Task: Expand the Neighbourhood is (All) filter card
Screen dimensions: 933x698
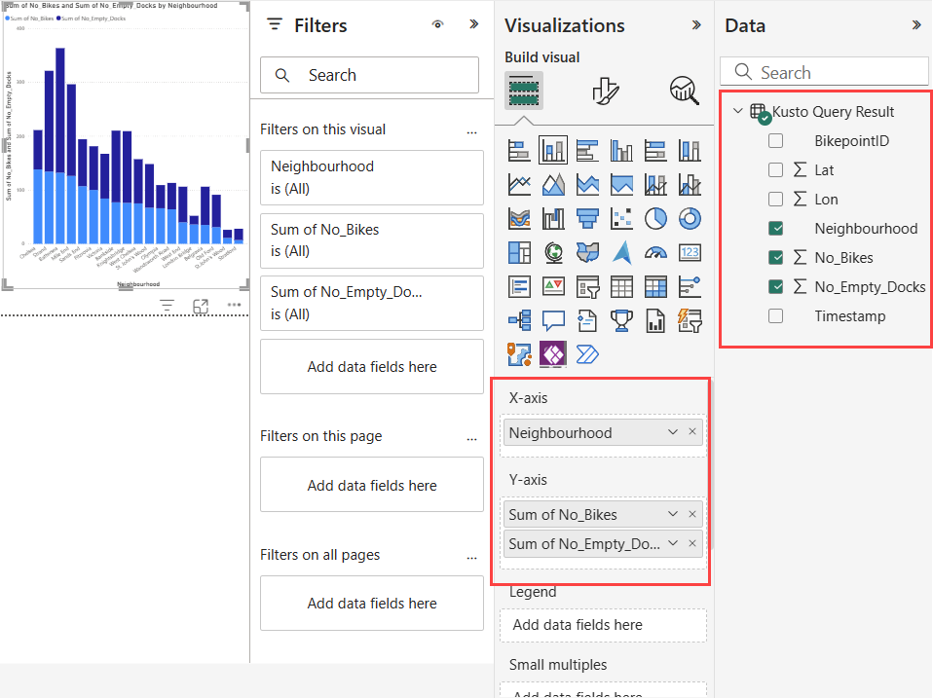Action: (372, 177)
